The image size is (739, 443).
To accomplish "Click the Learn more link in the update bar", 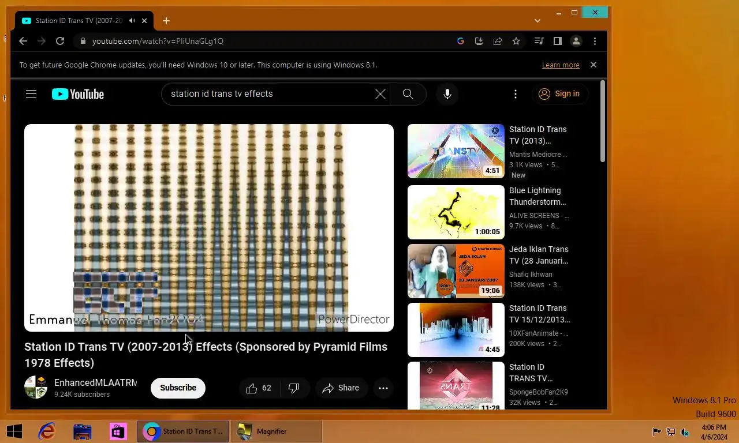I will pyautogui.click(x=561, y=65).
